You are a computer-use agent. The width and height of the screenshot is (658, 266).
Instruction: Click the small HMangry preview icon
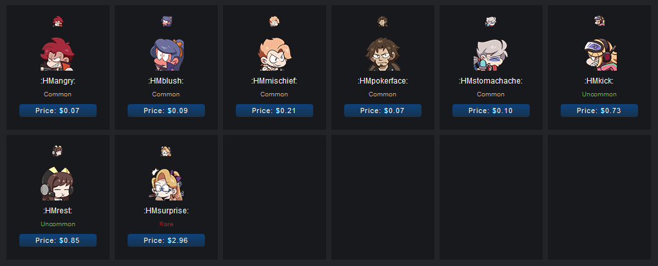[57, 21]
